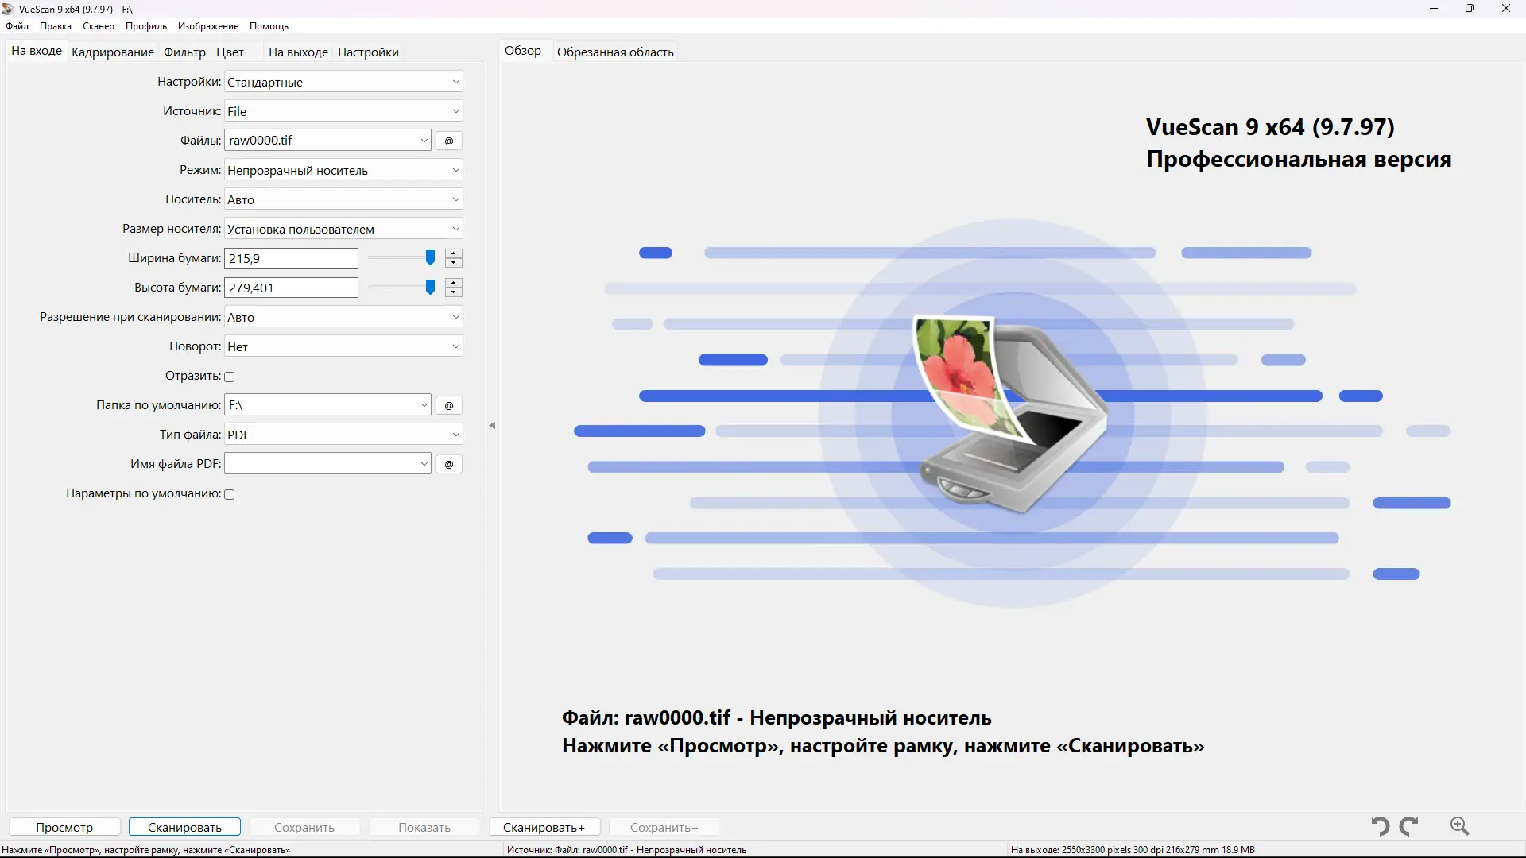Image resolution: width=1526 pixels, height=858 pixels.
Task: Enable the Отразить checkbox
Action: [230, 377]
